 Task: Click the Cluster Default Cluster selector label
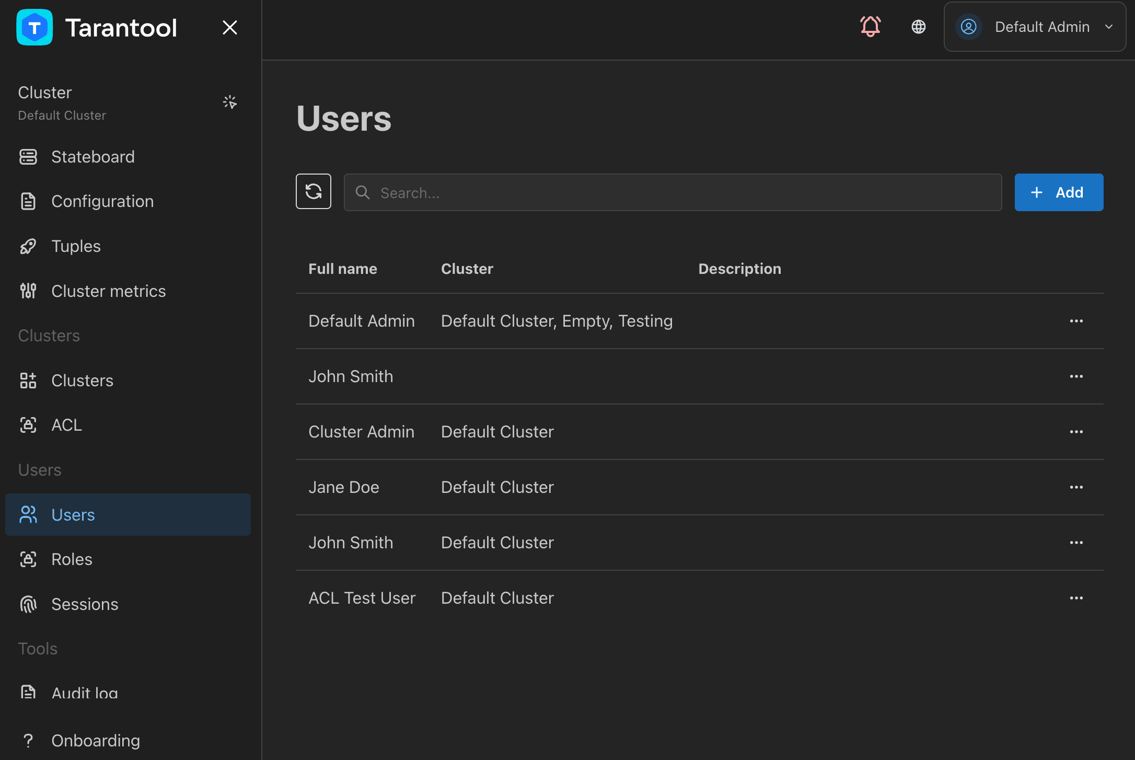(62, 103)
